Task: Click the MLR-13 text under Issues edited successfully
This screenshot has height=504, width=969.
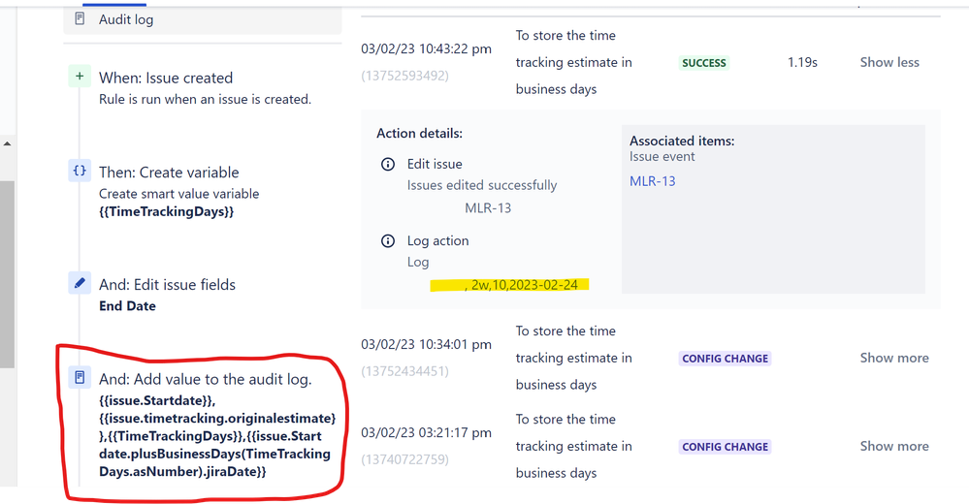Action: coord(488,208)
